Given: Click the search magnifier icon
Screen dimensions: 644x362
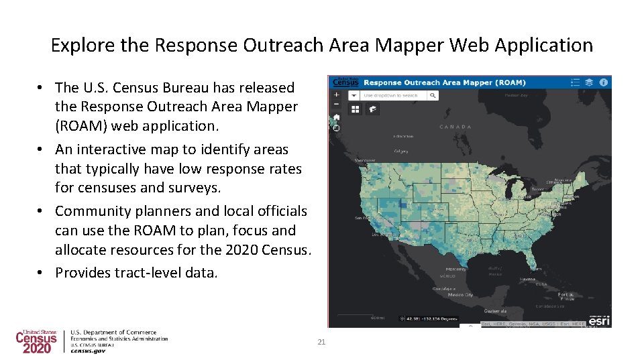Looking at the screenshot, I should pyautogui.click(x=433, y=95).
